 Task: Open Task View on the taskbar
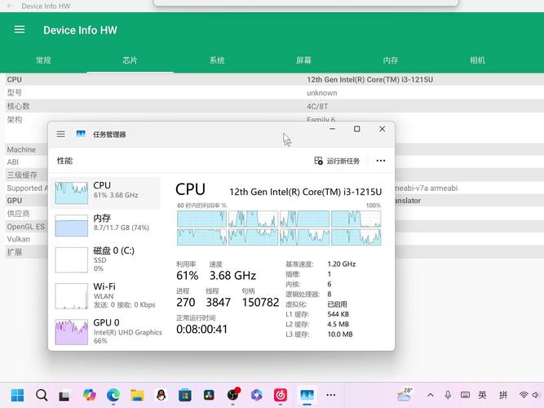[64, 396]
